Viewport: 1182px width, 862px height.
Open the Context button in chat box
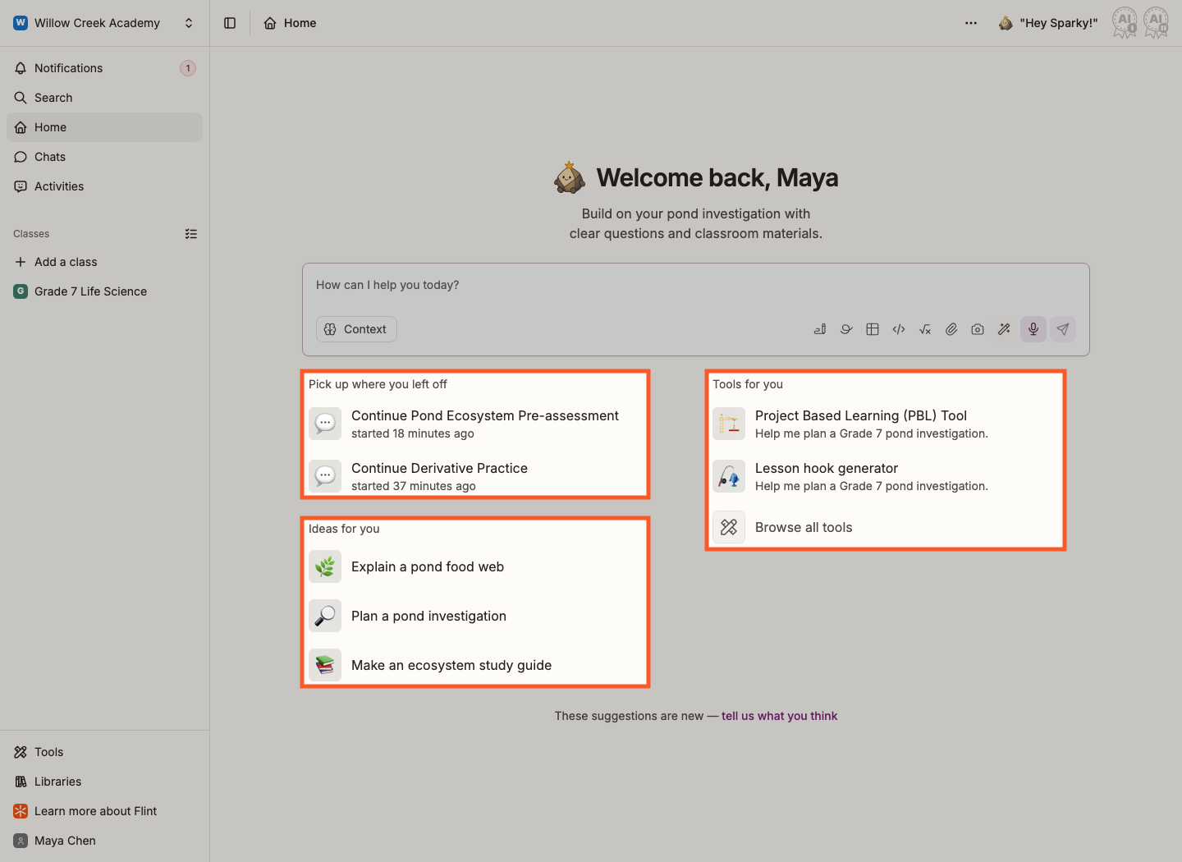[356, 329]
